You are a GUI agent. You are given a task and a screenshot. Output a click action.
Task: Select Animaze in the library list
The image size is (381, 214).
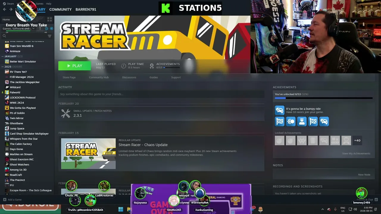[x=15, y=51]
